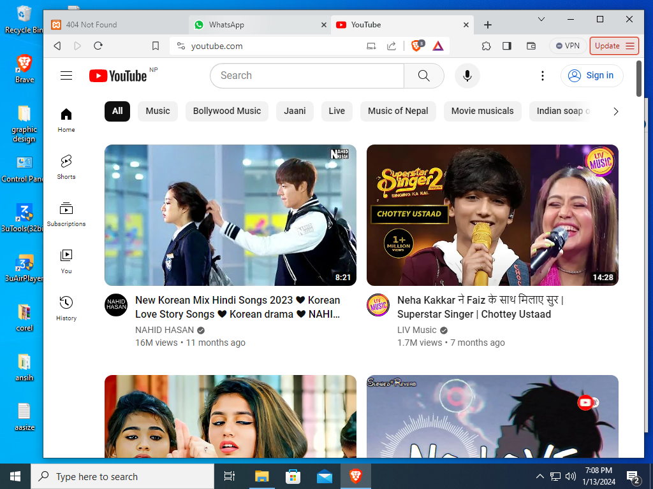
Task: Bookmark this page icon
Action: coord(156,46)
